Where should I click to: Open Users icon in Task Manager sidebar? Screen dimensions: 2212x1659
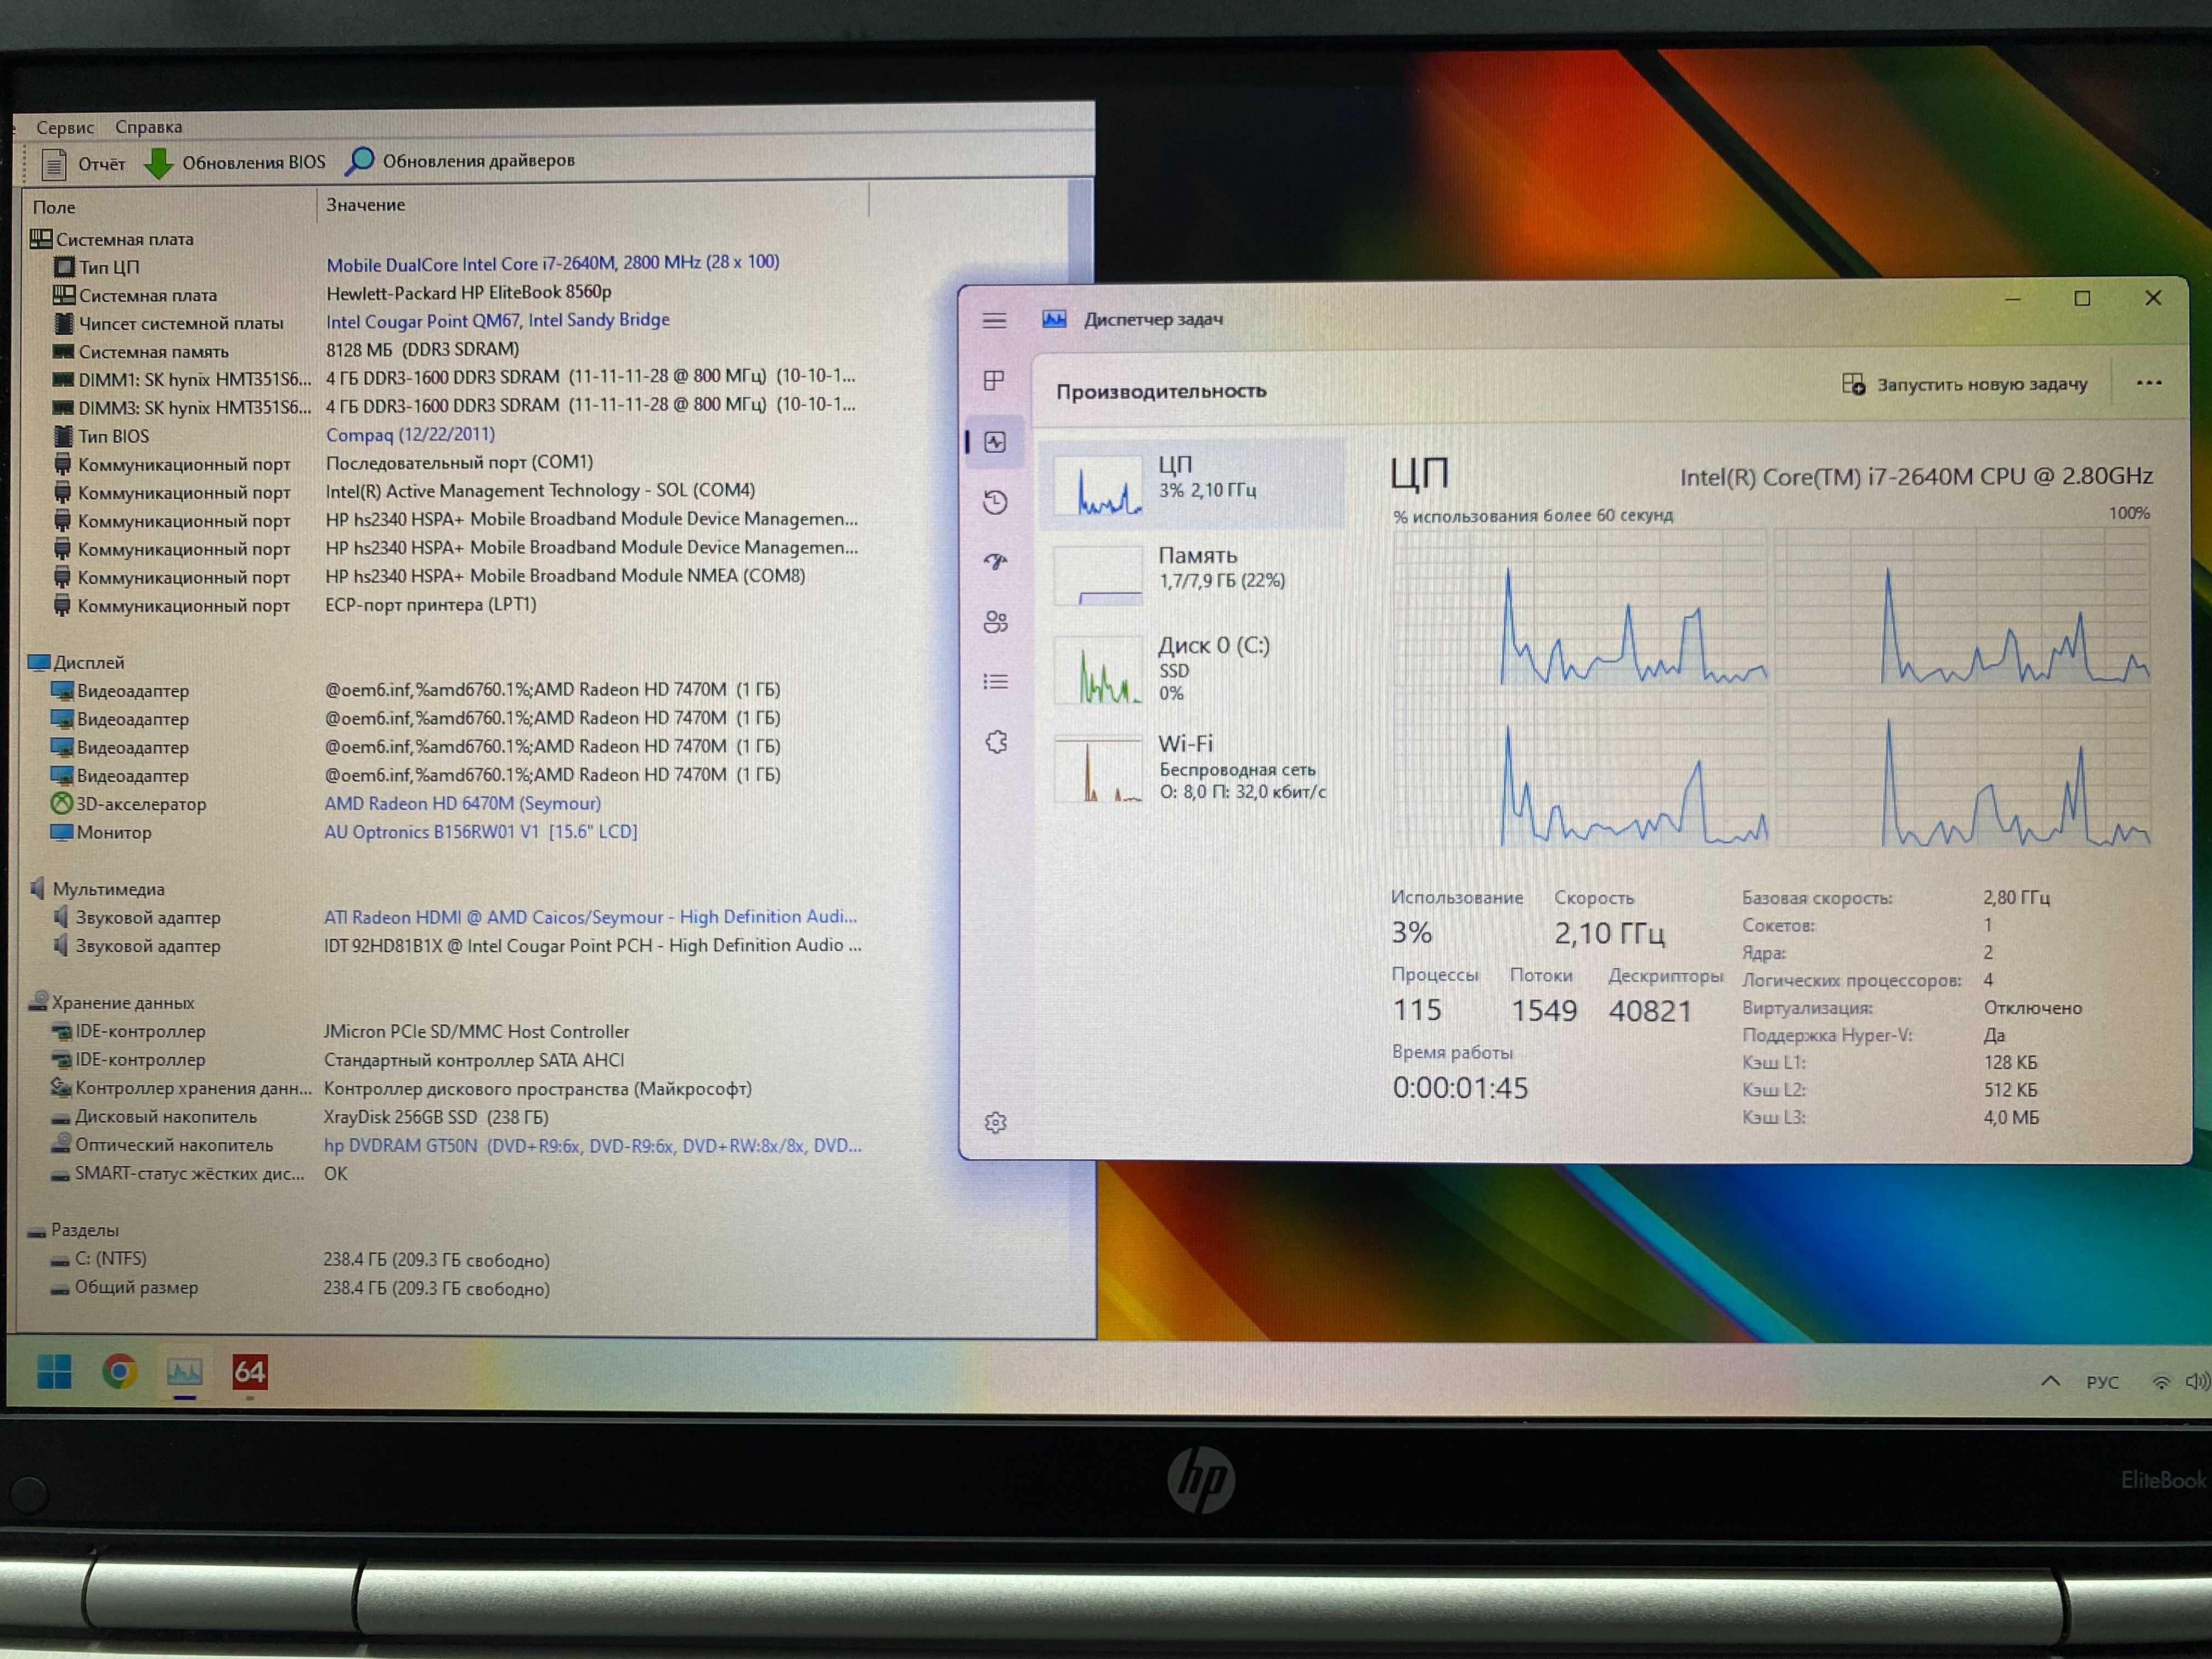pos(996,622)
